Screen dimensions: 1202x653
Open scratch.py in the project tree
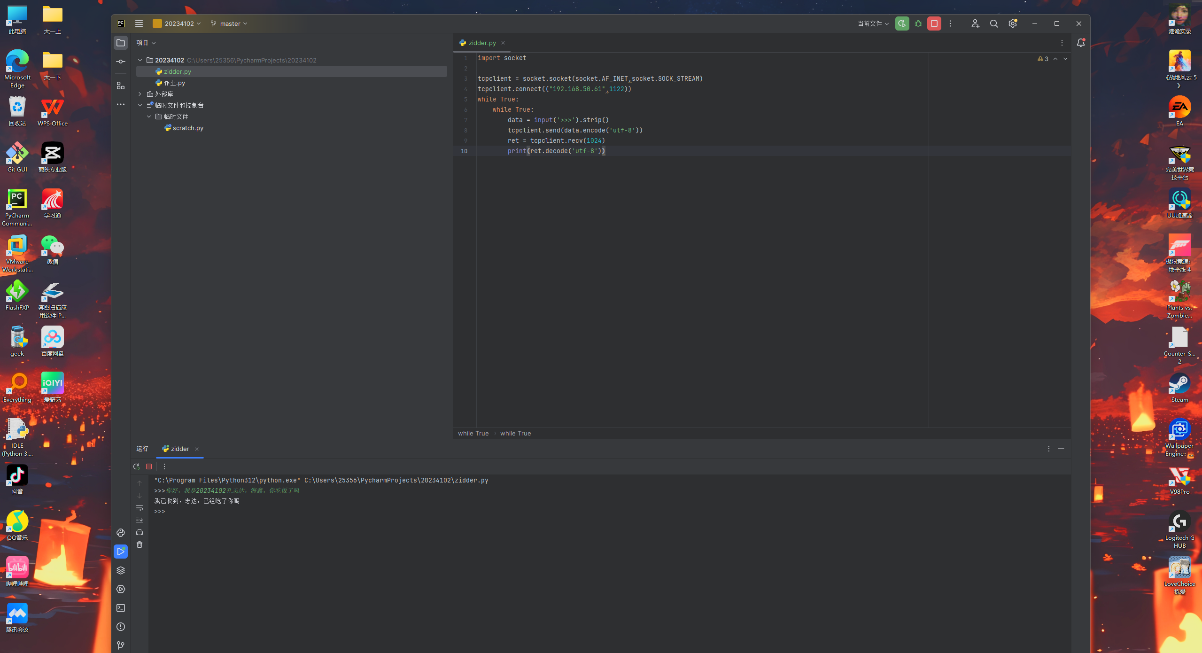click(187, 128)
